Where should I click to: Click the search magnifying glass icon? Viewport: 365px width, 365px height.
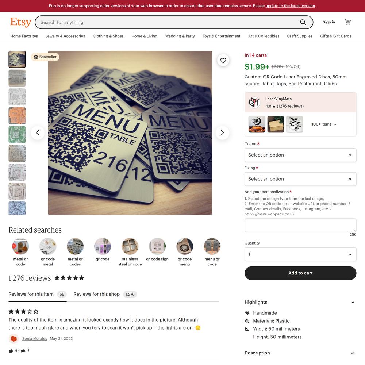pyautogui.click(x=303, y=22)
